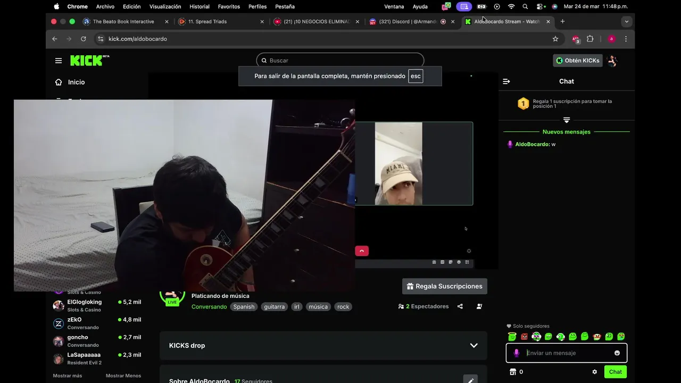Screen dimensions: 681x383
Task: Click the kick.com/aldobocardo address bar
Action: 327,39
